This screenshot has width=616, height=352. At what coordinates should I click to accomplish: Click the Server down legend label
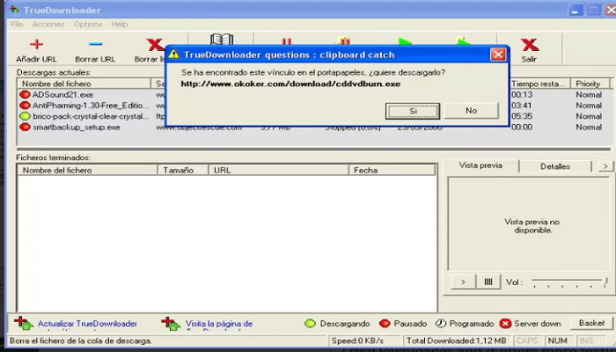537,324
